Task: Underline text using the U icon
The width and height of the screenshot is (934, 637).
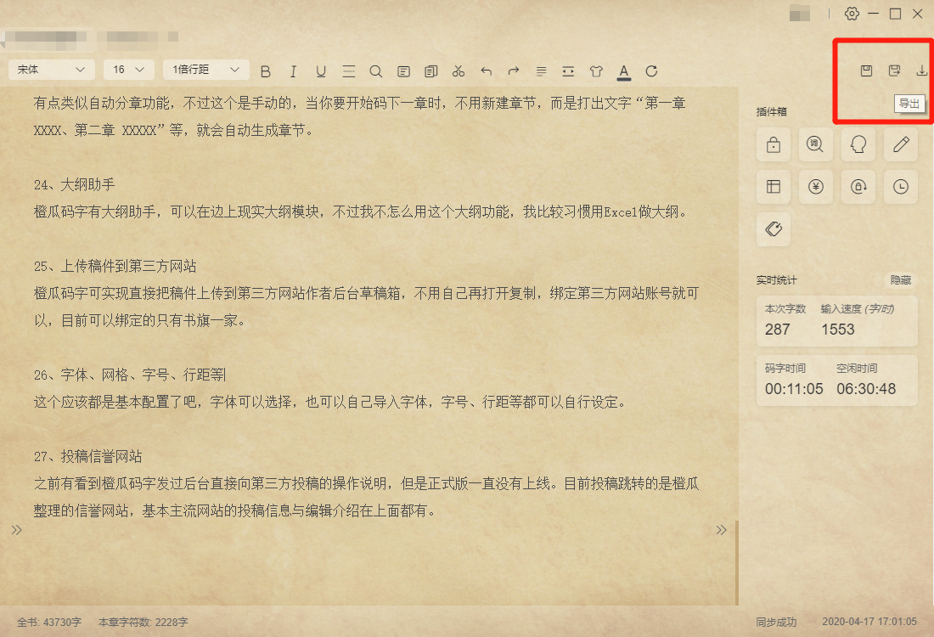Action: 321,71
